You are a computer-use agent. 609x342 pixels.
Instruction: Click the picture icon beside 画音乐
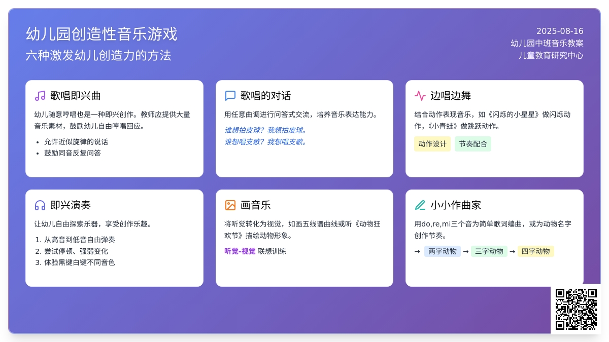(x=230, y=205)
